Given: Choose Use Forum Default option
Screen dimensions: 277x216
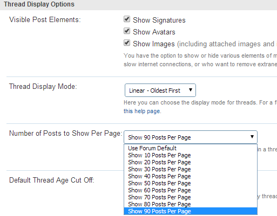Looking at the screenshot, I should [191, 148].
